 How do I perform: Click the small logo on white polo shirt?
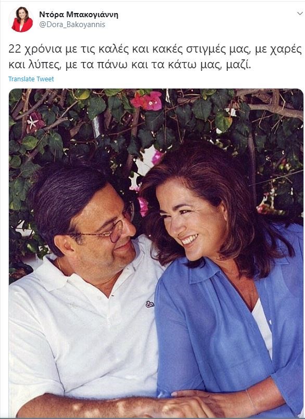[x=150, y=304]
